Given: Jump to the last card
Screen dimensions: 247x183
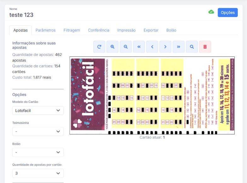Looking at the screenshot, I should (x=179, y=47).
